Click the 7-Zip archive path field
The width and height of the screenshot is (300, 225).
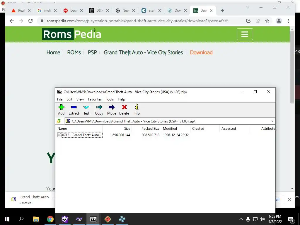(x=168, y=121)
